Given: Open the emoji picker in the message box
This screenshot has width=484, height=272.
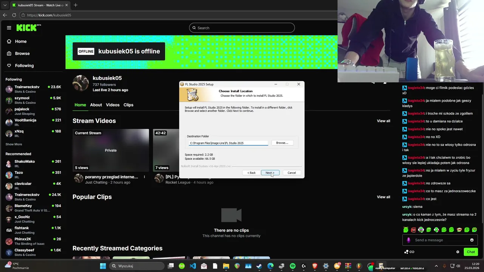Looking at the screenshot, I should (x=472, y=240).
